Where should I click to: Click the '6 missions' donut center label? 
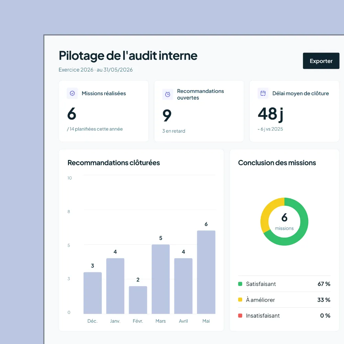tap(284, 222)
